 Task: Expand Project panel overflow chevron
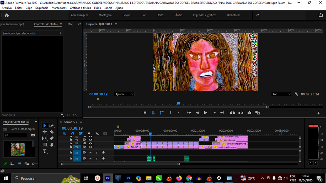[36, 122]
